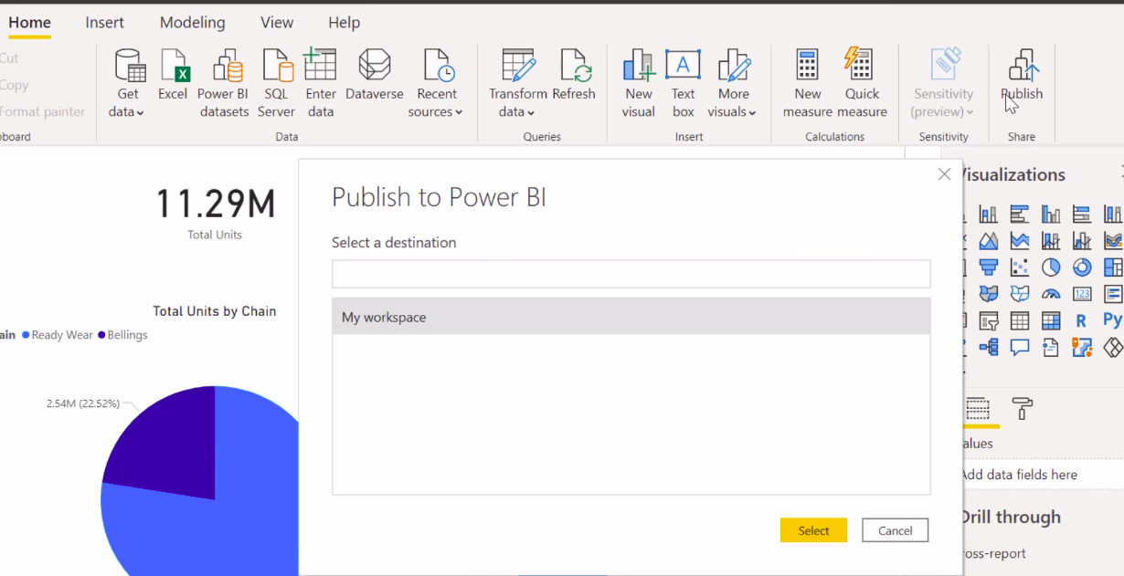
Task: Click the destination search field in dialog
Action: 631,274
